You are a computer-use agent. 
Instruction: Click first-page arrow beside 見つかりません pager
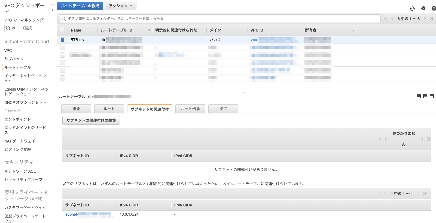click(379, 139)
